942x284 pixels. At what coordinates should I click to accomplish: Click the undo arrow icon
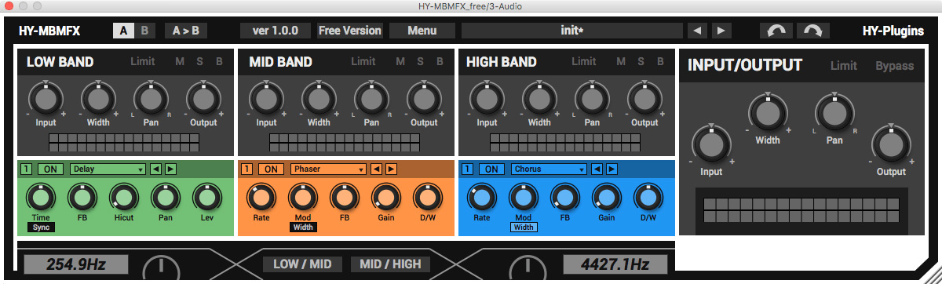[x=776, y=31]
